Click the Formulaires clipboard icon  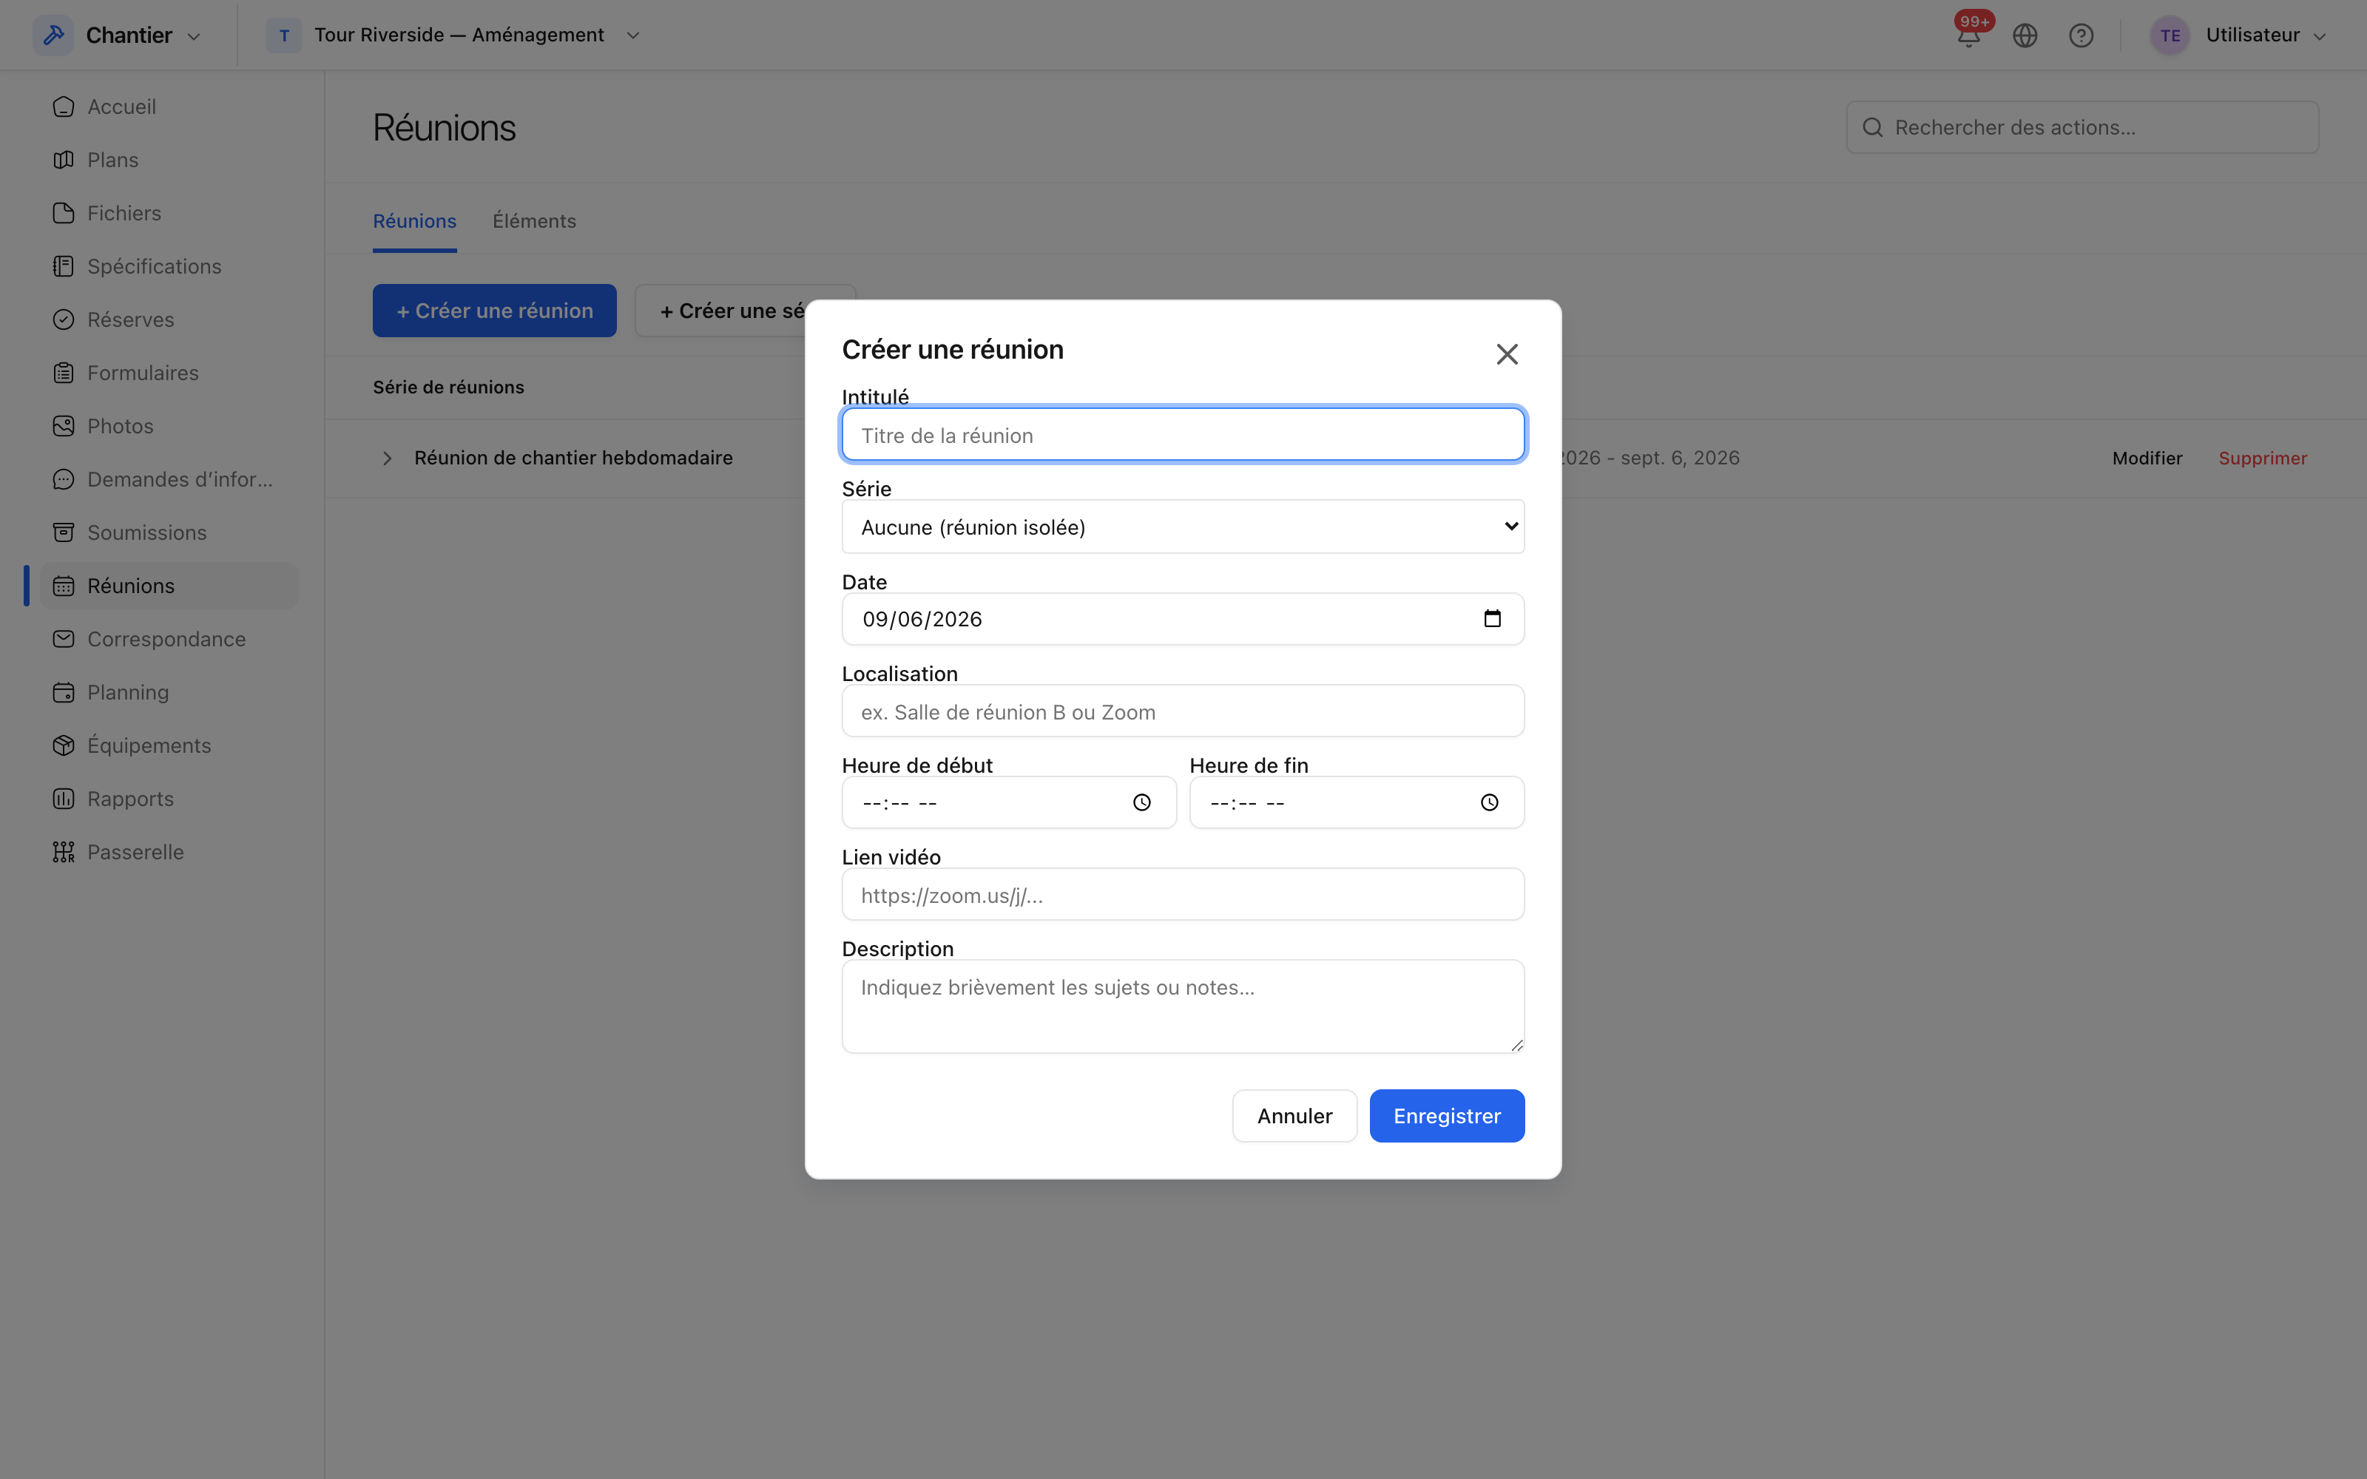[x=64, y=373]
